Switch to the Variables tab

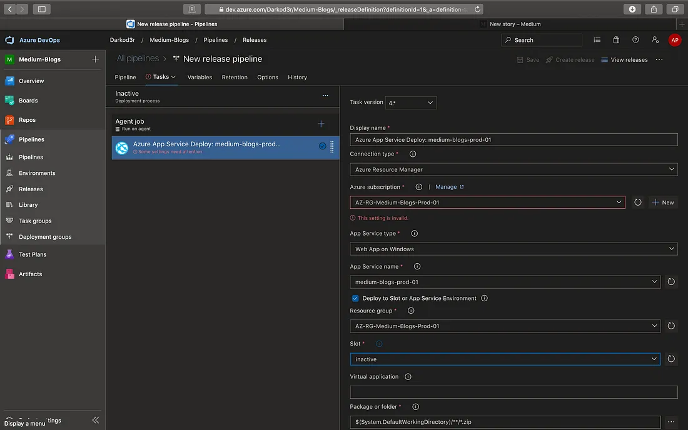200,77
